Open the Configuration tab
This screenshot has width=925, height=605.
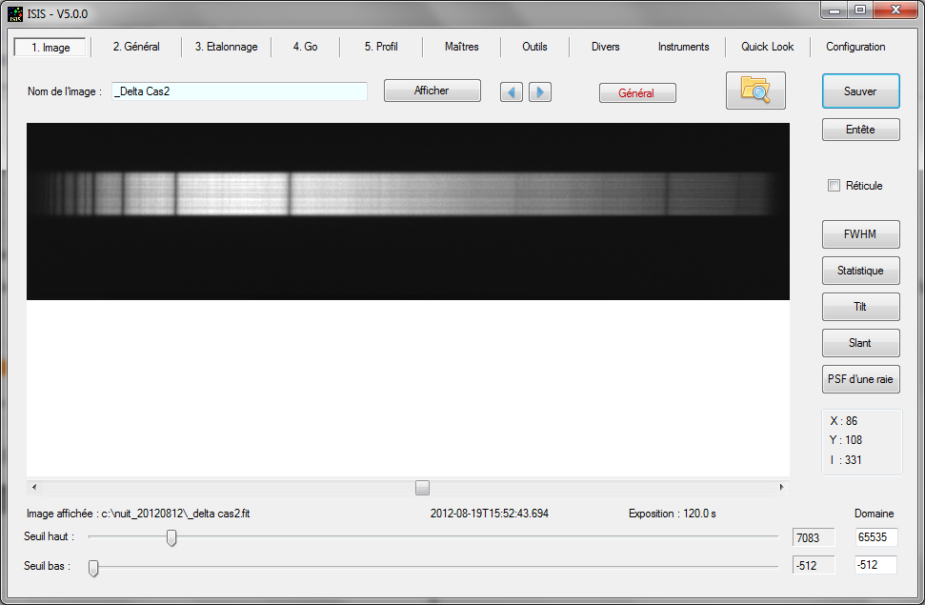(855, 47)
